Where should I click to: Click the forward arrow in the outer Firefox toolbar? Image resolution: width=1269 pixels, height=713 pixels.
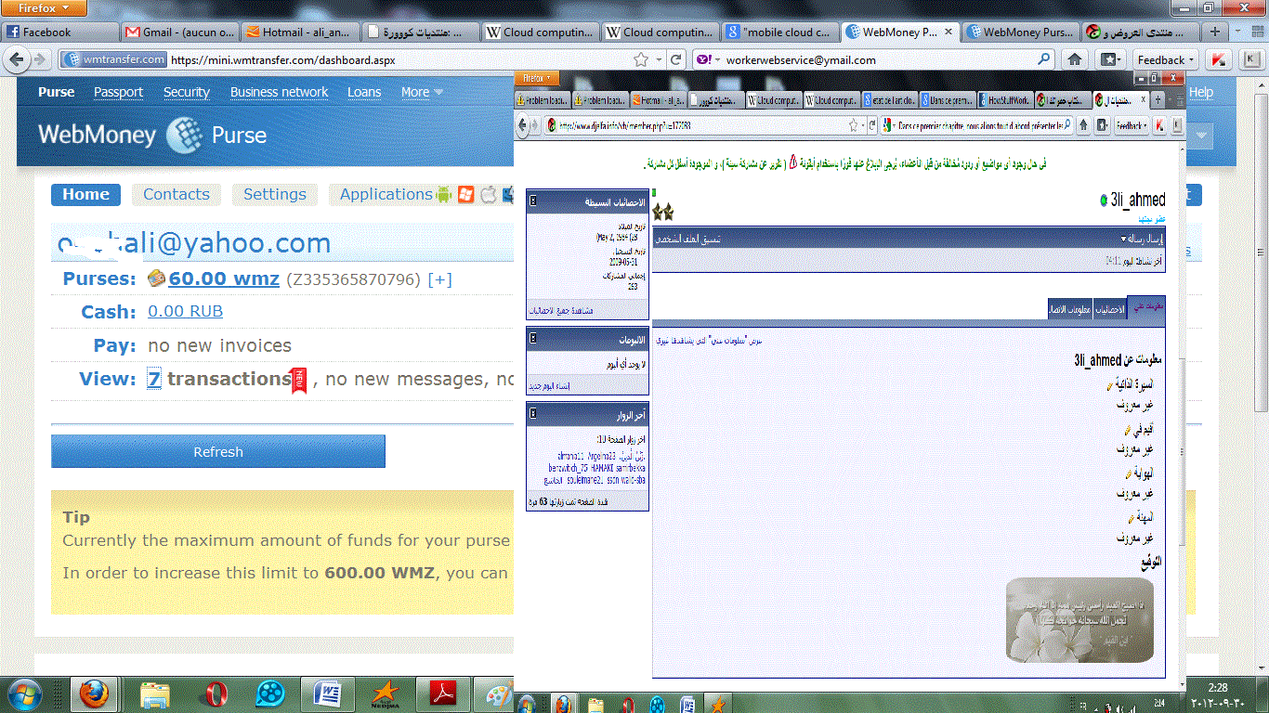point(40,59)
